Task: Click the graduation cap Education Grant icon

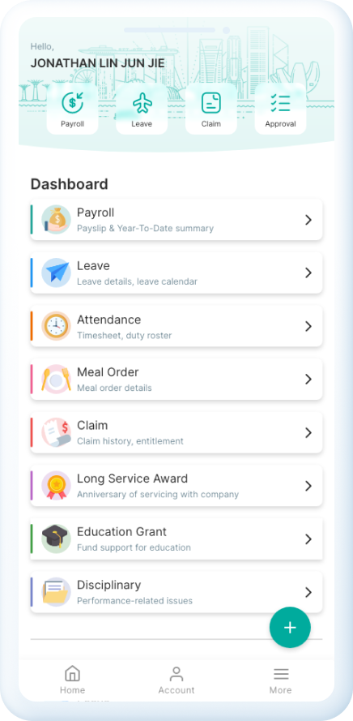Action: (56, 539)
